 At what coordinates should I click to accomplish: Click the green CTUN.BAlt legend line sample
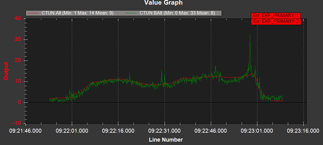(x=131, y=13)
